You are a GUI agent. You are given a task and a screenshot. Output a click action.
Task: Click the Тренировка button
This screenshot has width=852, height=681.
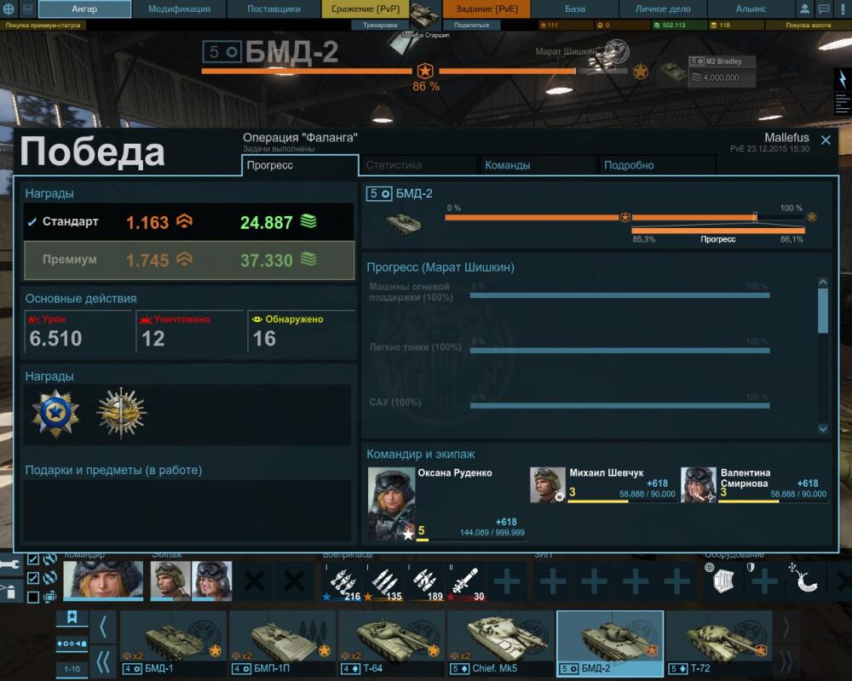tap(380, 25)
